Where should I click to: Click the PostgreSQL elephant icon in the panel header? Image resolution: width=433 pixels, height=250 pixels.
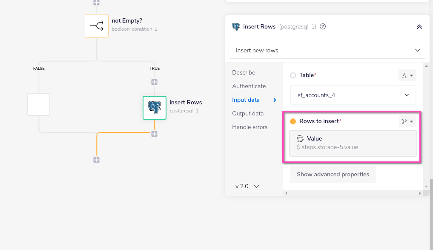pyautogui.click(x=235, y=26)
